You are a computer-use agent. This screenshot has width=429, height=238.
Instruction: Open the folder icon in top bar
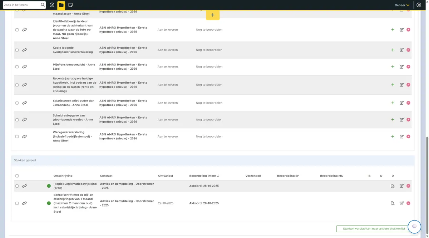pyautogui.click(x=61, y=5)
